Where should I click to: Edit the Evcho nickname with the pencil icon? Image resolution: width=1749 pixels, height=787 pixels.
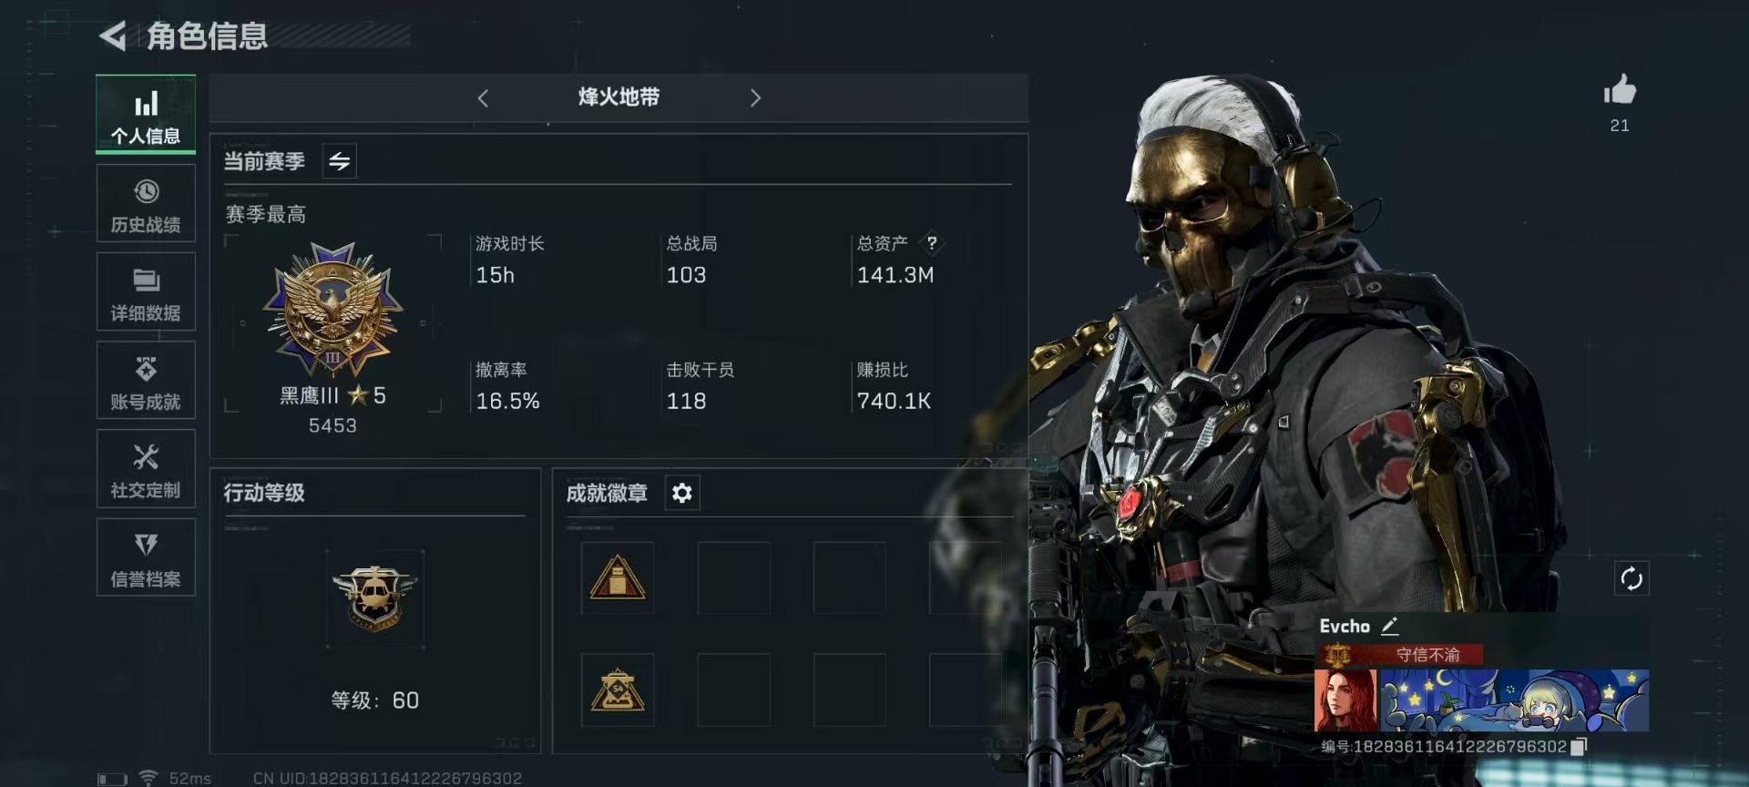point(1389,626)
